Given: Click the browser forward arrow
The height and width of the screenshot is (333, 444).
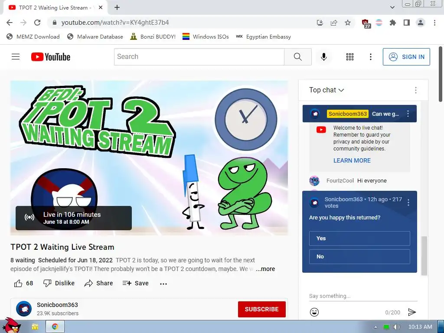Looking at the screenshot, I should point(23,23).
